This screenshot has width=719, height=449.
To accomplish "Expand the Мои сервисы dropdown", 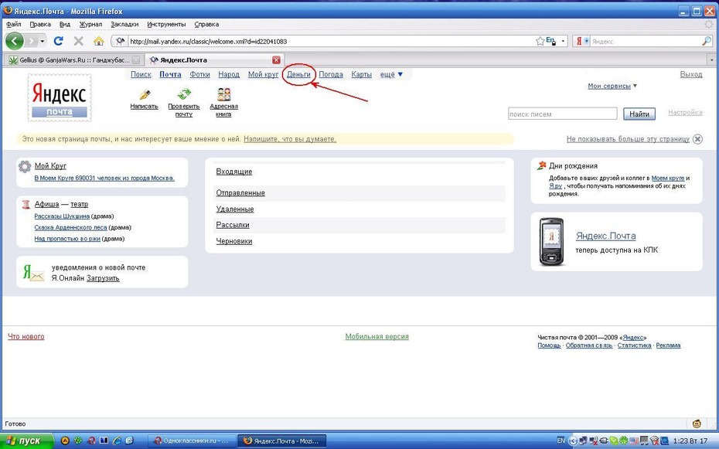I will click(612, 86).
